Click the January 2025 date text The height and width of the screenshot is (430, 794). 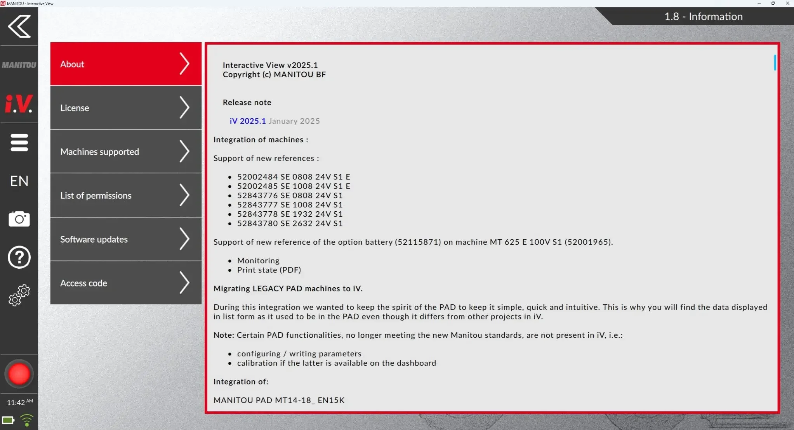pos(294,121)
